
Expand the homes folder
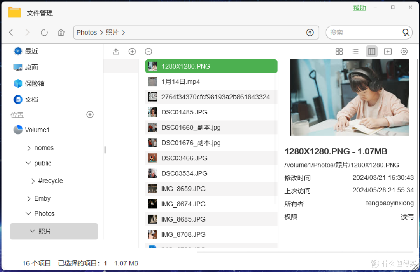coord(29,148)
